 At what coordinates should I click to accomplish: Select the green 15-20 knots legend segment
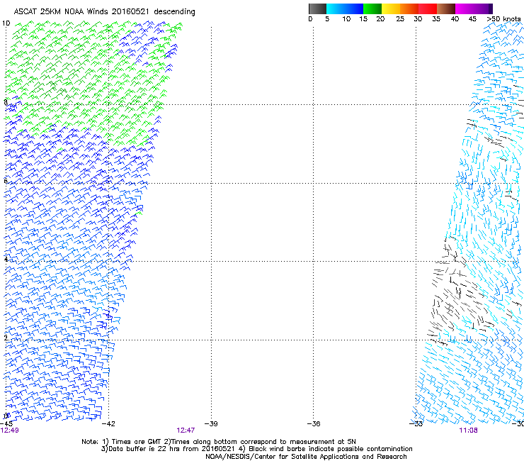pyautogui.click(x=372, y=9)
